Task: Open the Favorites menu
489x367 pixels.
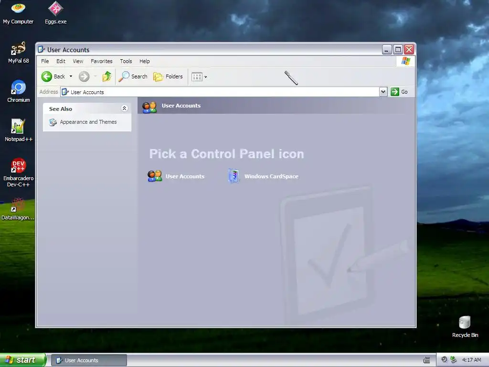Action: pos(101,61)
